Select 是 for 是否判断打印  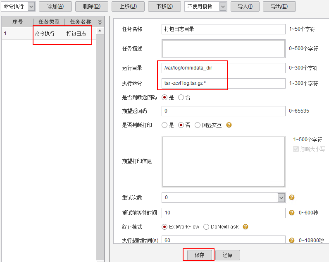coord(164,125)
